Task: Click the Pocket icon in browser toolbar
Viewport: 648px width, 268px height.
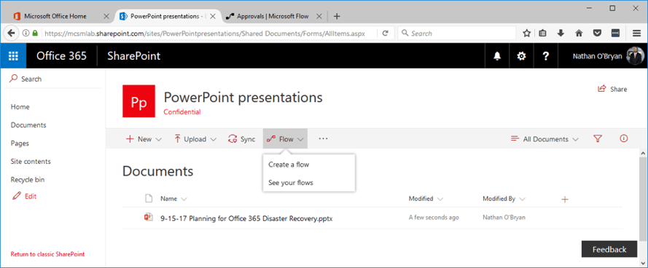Action: 597,33
